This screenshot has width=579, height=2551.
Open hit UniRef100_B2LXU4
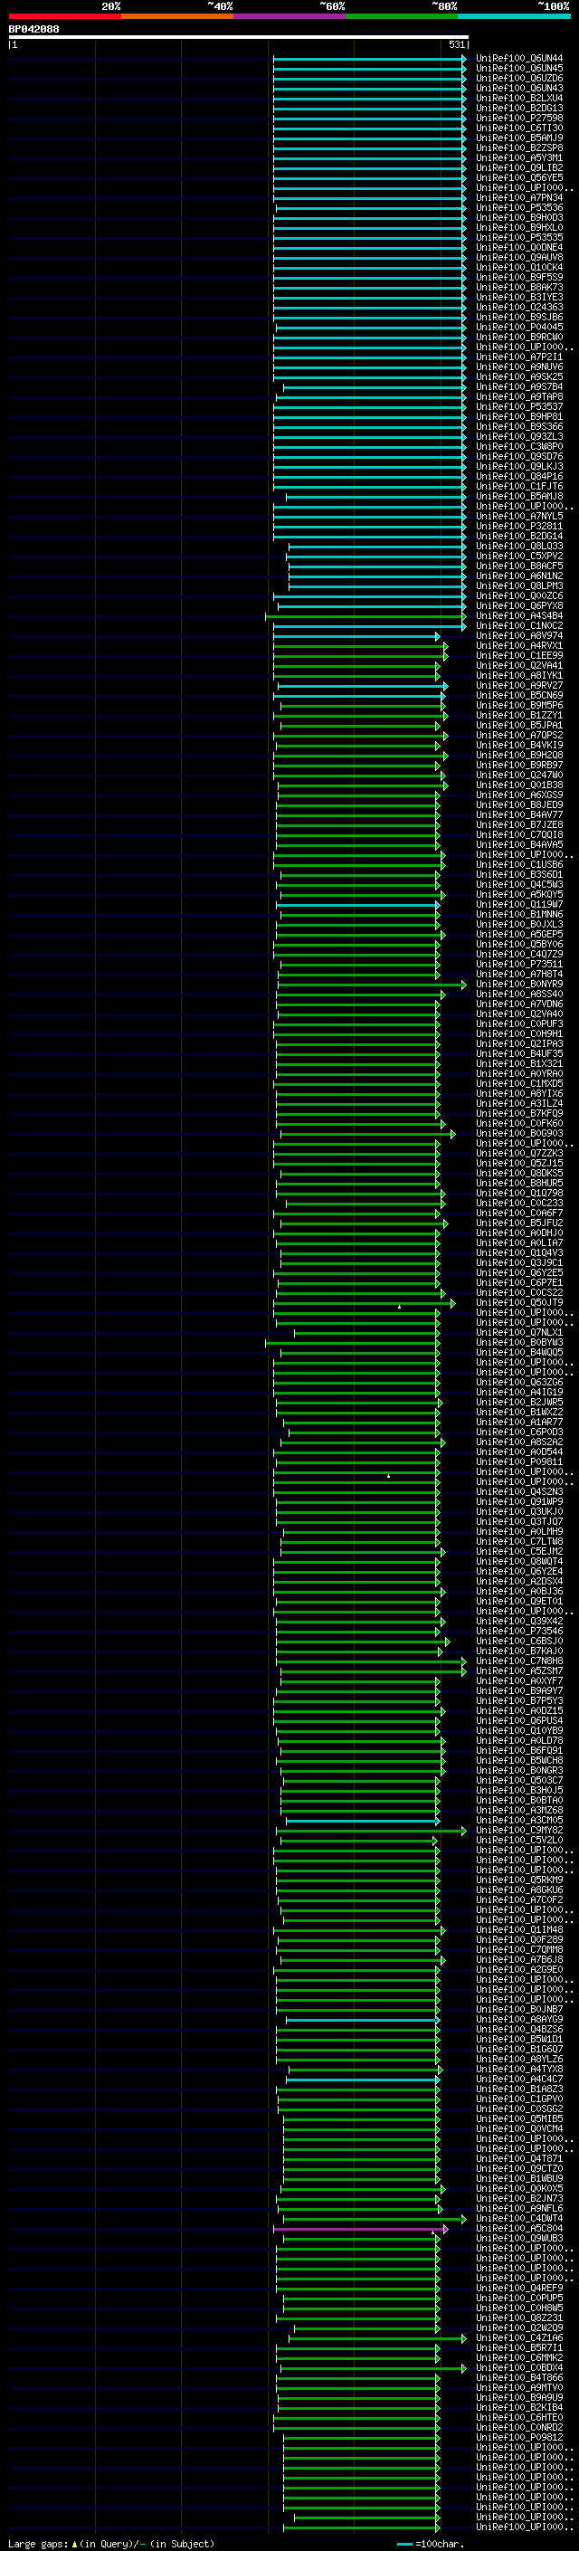click(519, 98)
